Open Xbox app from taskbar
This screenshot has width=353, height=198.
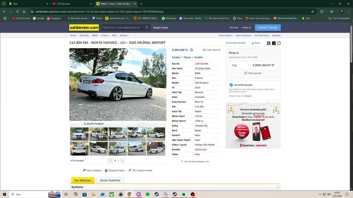pos(111,194)
